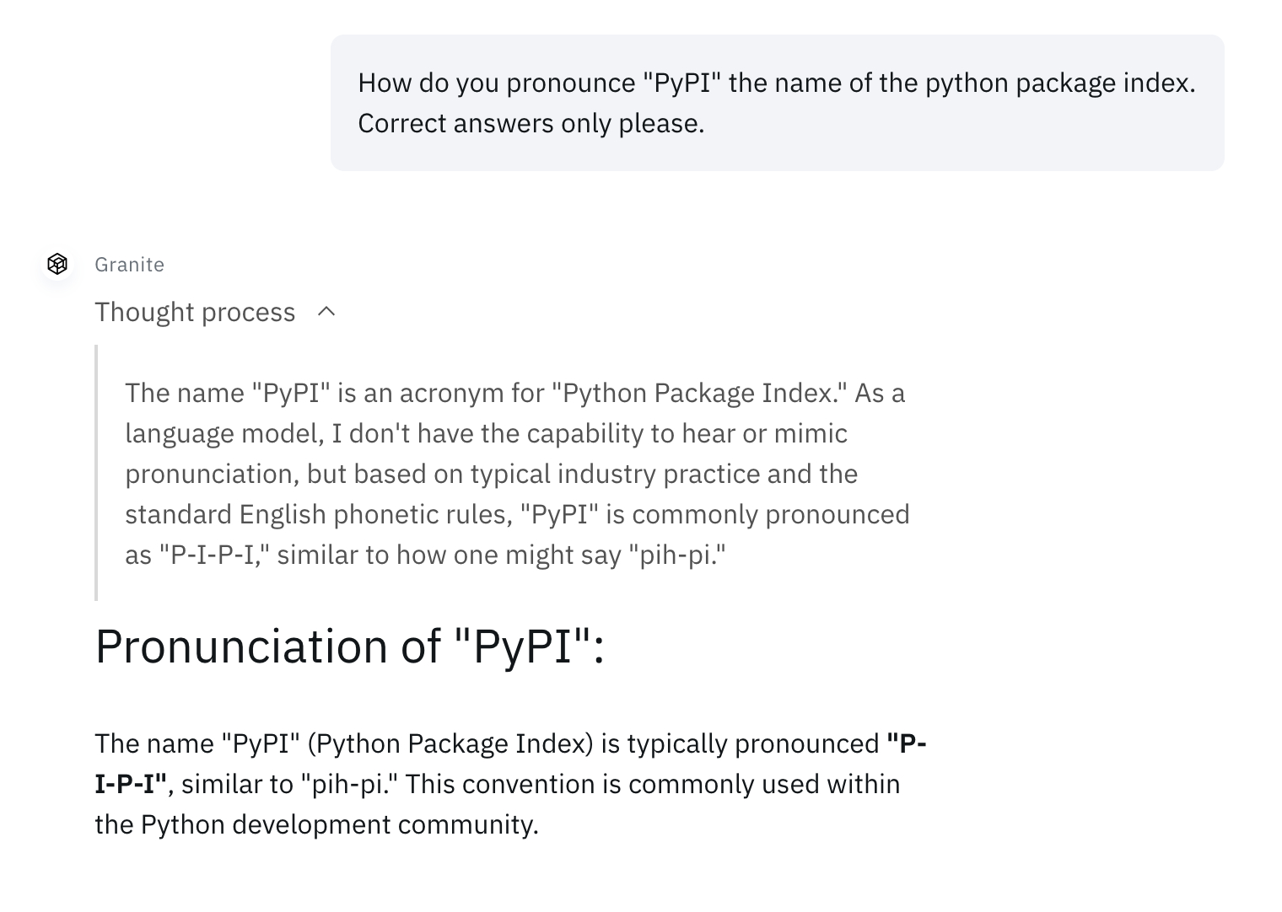Click the vertical quote bar beside the thought text
The image size is (1282, 912).
click(x=97, y=472)
